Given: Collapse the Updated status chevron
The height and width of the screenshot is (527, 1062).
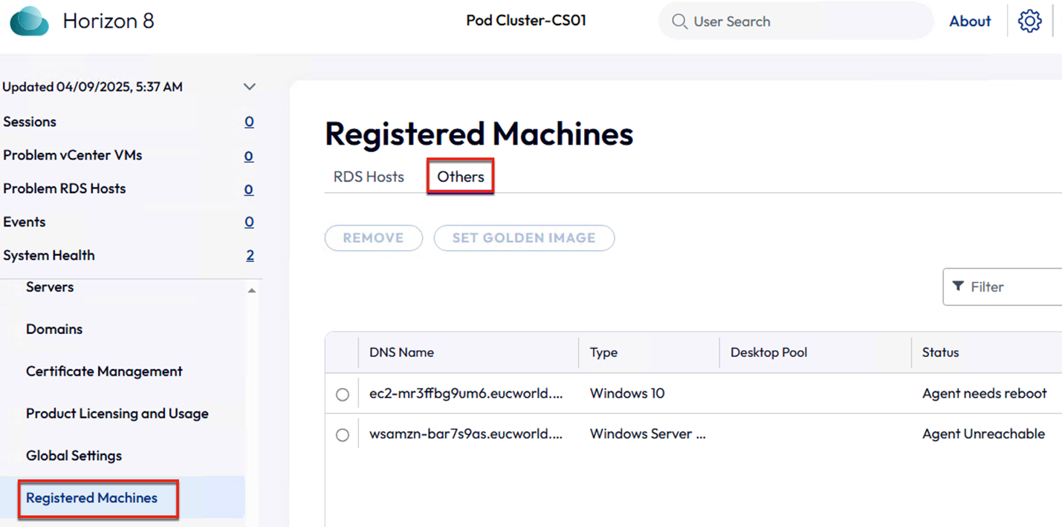Looking at the screenshot, I should pyautogui.click(x=250, y=87).
